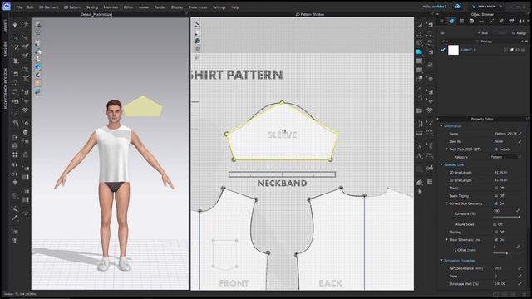532x299 pixels.
Task: Open the HISTORY side tab
Action: pos(5,50)
